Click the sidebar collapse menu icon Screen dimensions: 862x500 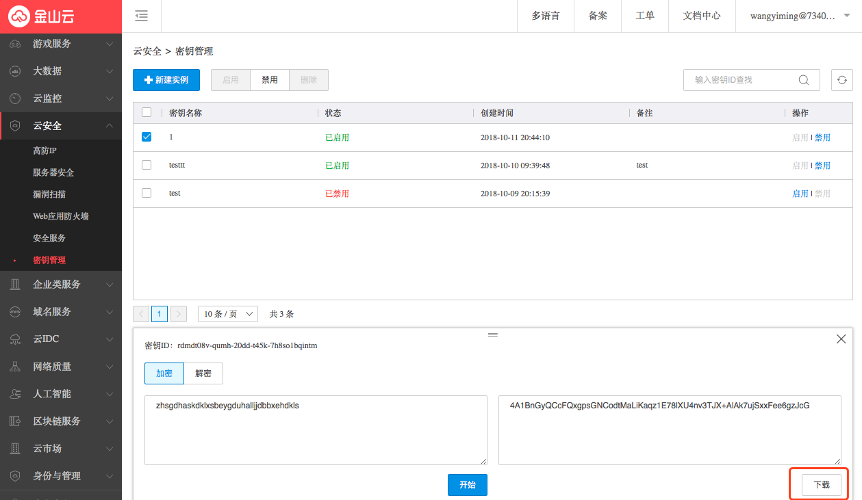click(x=141, y=16)
